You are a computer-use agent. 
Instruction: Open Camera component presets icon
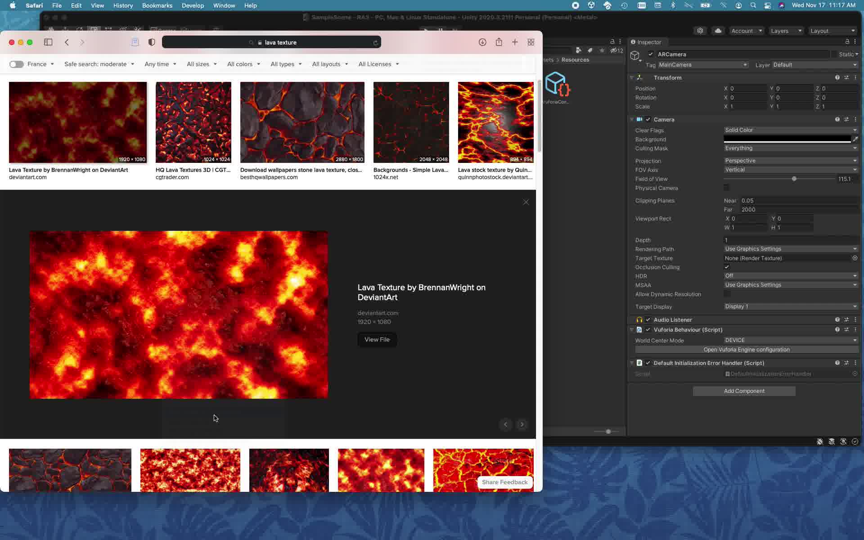(x=846, y=120)
